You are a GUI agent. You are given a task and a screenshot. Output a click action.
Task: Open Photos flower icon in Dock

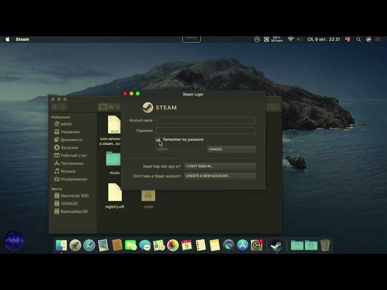coord(173,245)
